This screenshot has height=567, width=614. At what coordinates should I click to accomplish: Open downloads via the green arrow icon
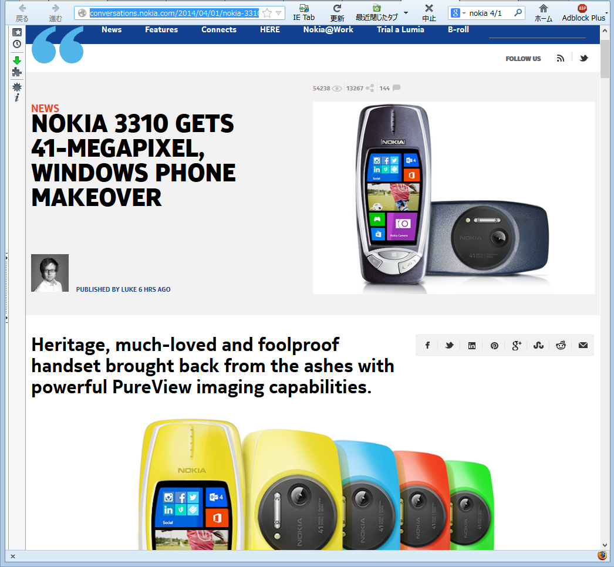pos(17,60)
